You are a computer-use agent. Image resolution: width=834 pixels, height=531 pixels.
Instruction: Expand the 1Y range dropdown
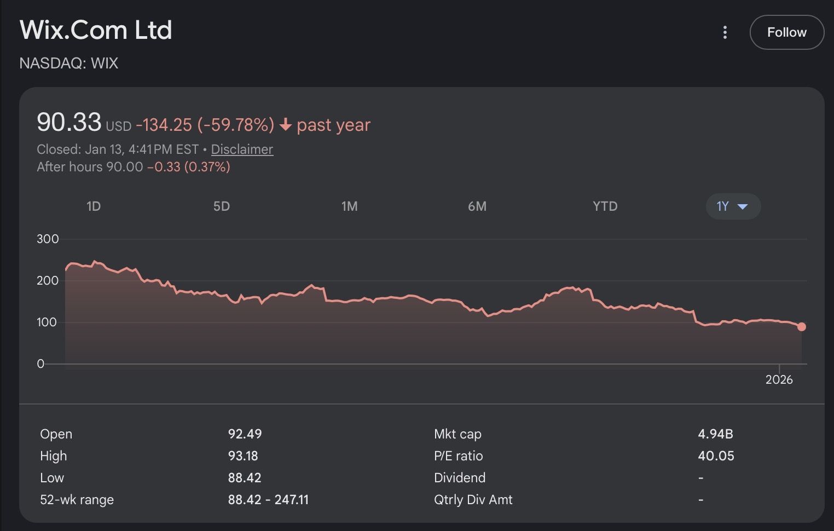(733, 206)
